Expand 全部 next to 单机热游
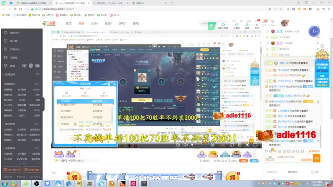333x187 pixels. point(37,124)
